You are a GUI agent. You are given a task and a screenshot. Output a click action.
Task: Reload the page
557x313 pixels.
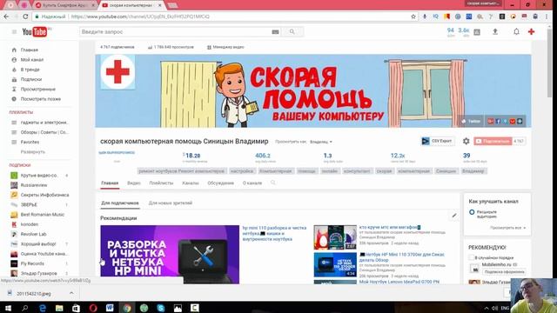[25, 17]
